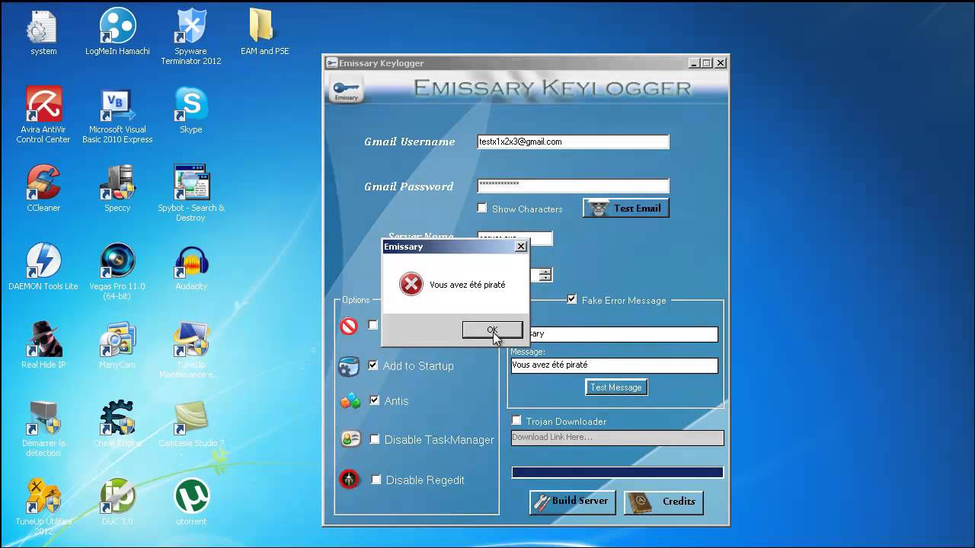Click OK in the Emissary dialog
975x548 pixels.
(493, 330)
